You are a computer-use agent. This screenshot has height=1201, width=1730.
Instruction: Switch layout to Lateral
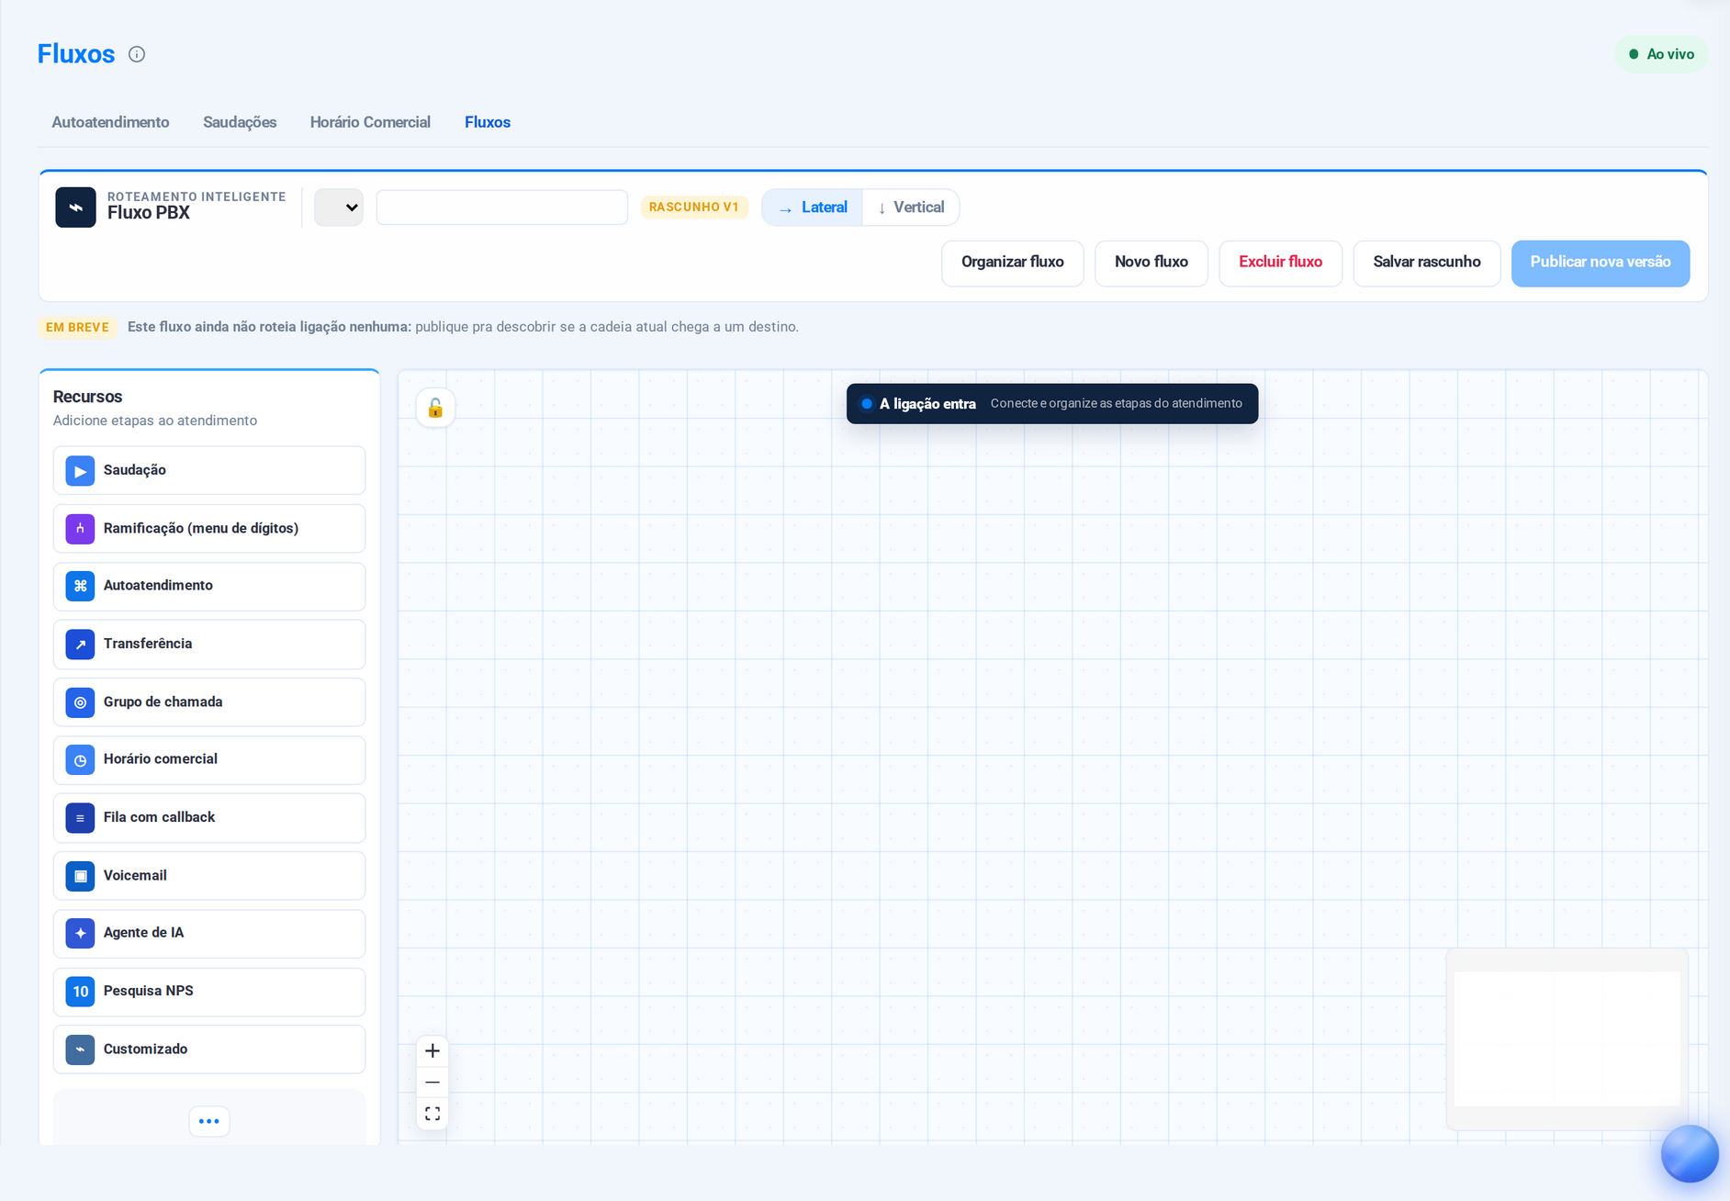(813, 208)
